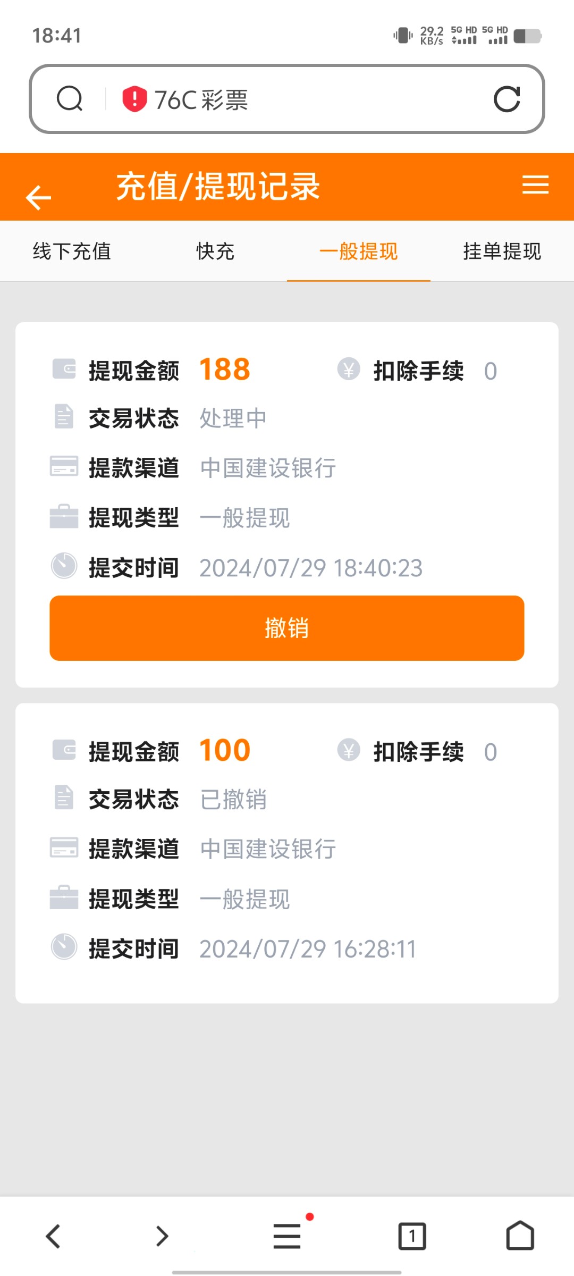Tap the browser back arrow in bottom bar
The height and width of the screenshot is (1276, 574).
[x=53, y=1236]
